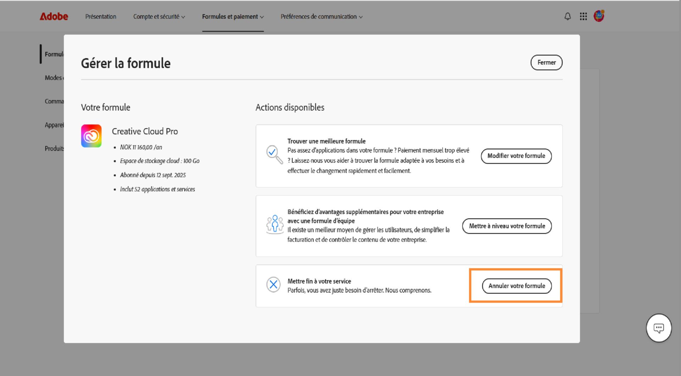
Task: Open the Présentation menu item
Action: (x=101, y=16)
